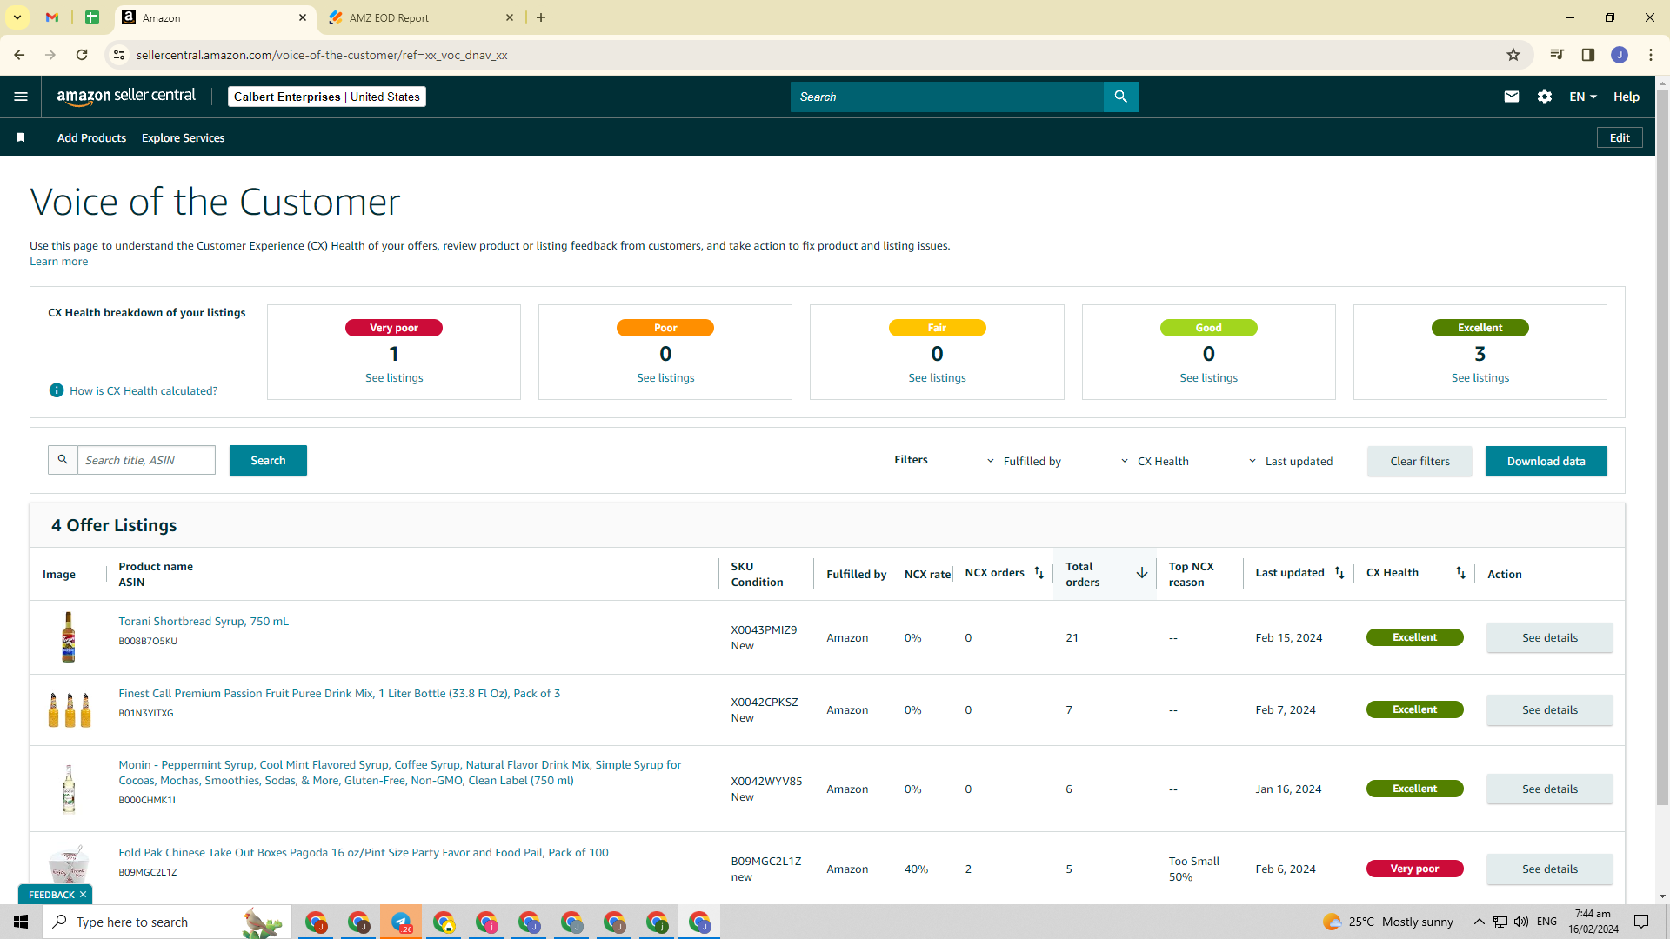
Task: Click the page vertical scrollbar
Action: click(1662, 448)
